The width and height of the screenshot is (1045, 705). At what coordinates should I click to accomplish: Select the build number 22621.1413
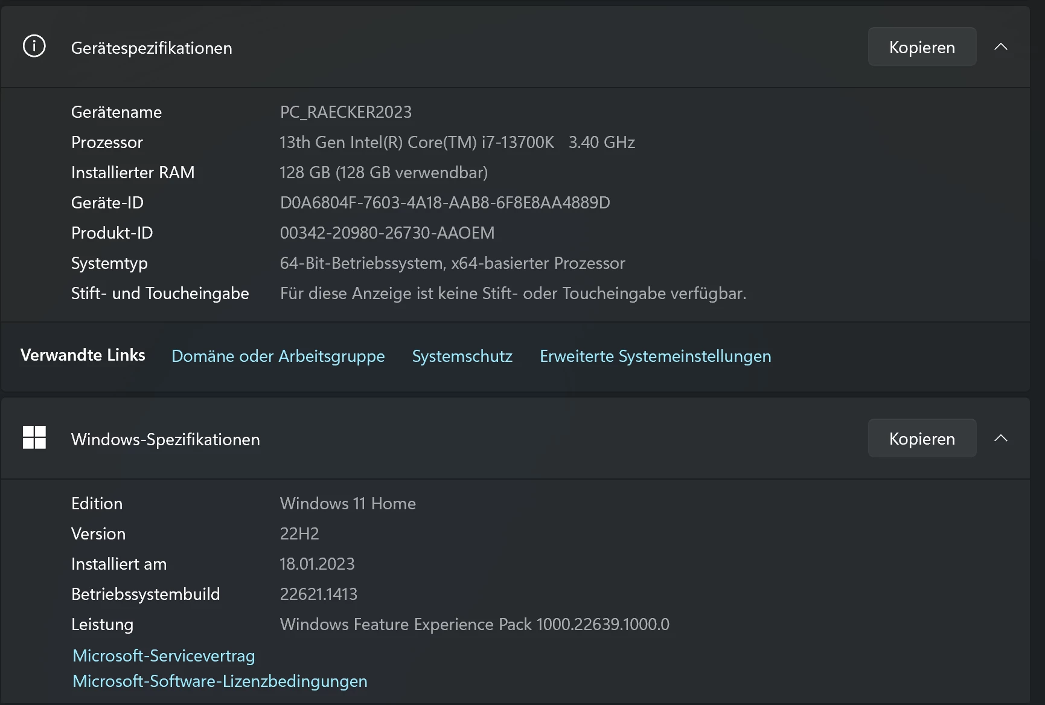[318, 594]
